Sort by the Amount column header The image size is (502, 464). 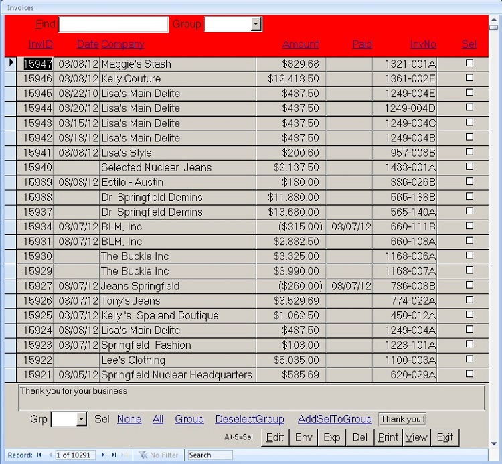[x=301, y=44]
